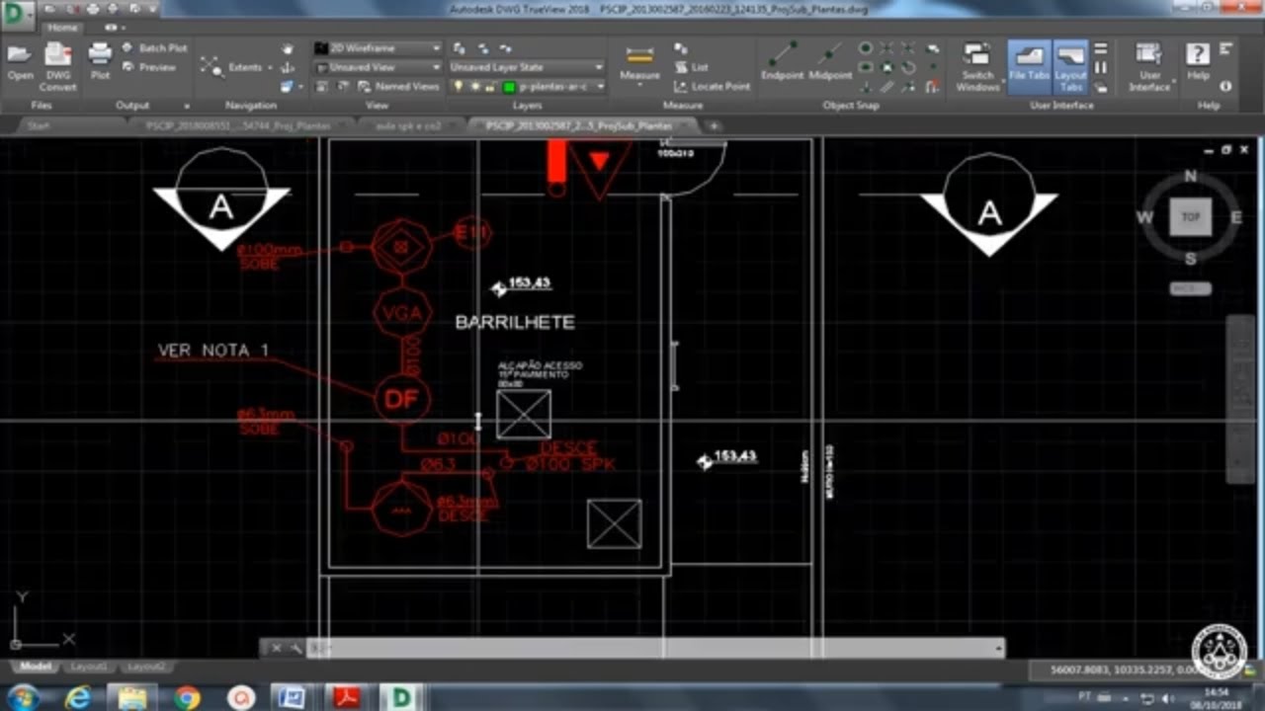Screen dimensions: 1265x711
Task: Toggle File Tabs display
Action: click(1029, 66)
